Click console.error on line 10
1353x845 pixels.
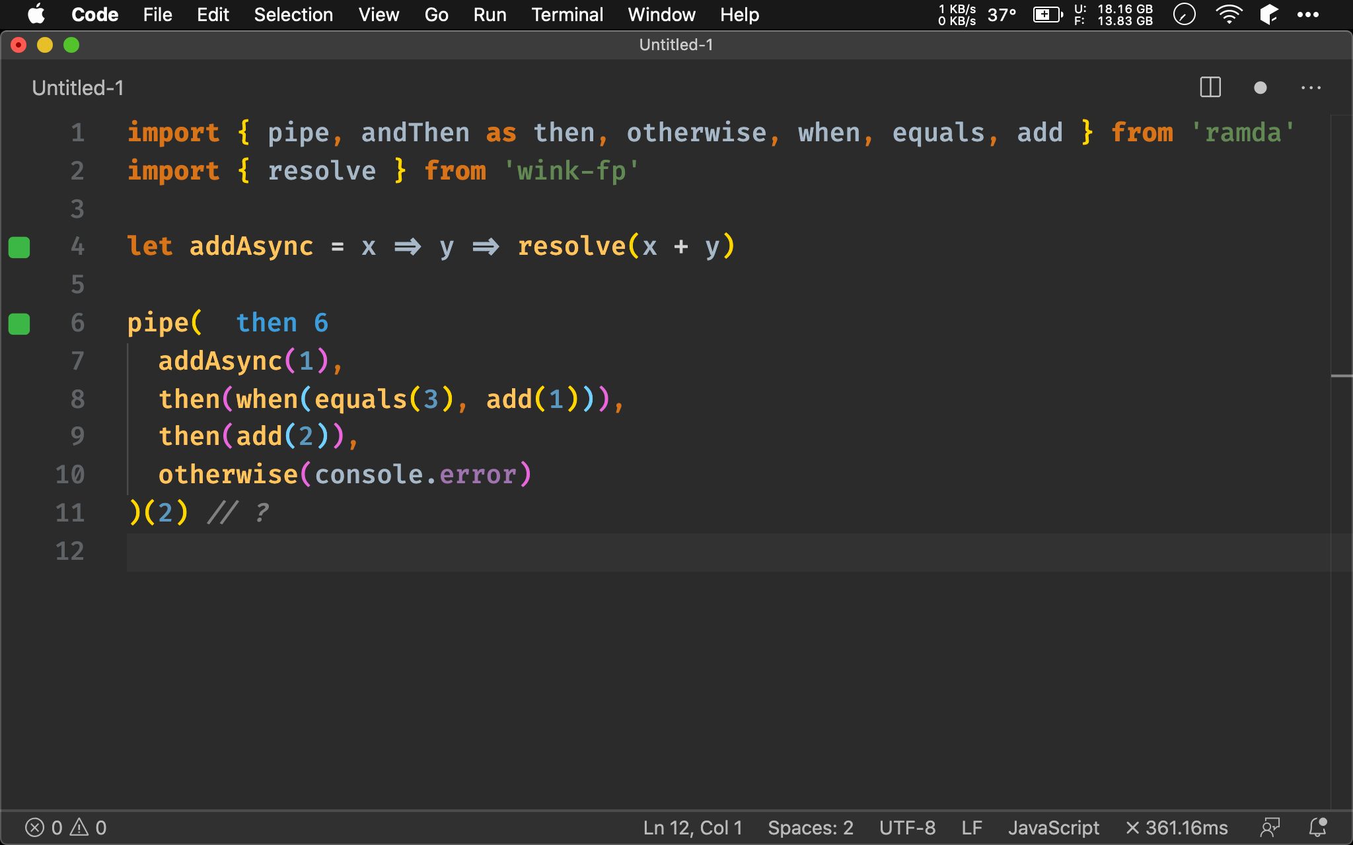pos(416,475)
